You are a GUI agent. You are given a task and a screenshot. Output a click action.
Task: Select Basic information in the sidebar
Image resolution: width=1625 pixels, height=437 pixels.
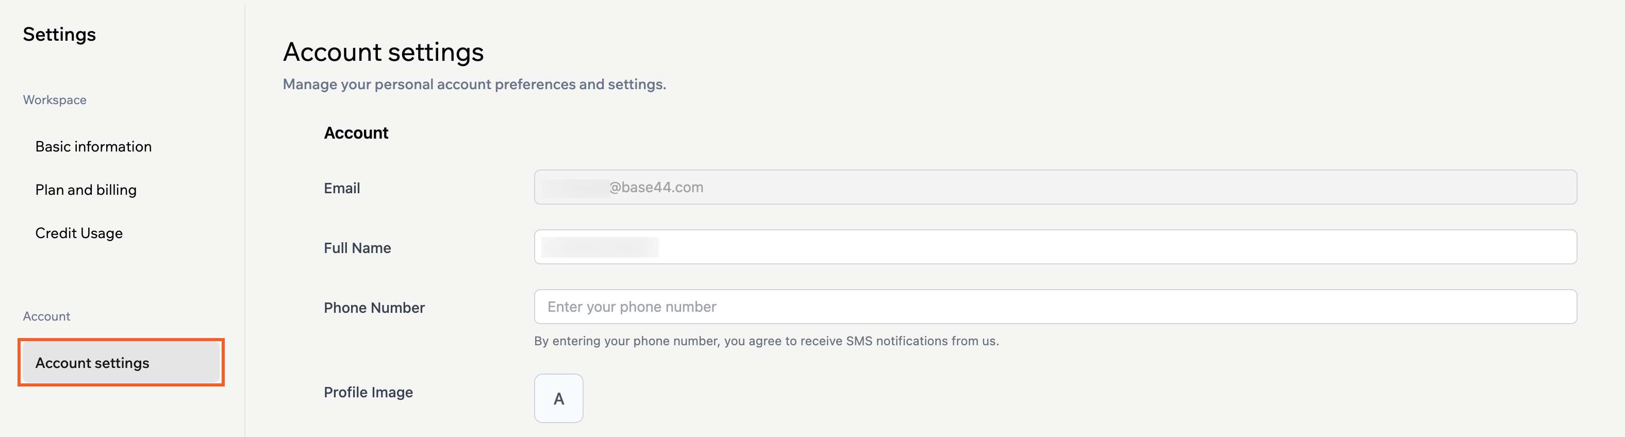tap(93, 146)
